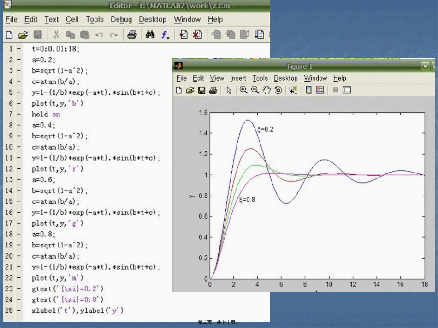438x328 pixels.
Task: Toggle breakpoint dash at line 5
Action: 18,92
